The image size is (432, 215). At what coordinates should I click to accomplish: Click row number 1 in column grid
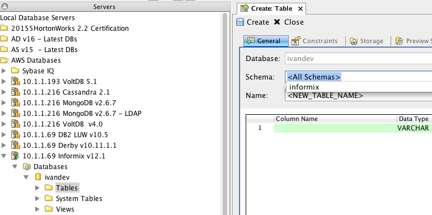pyautogui.click(x=260, y=128)
